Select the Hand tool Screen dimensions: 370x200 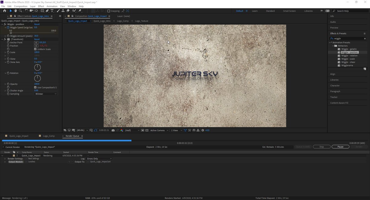(15, 10)
